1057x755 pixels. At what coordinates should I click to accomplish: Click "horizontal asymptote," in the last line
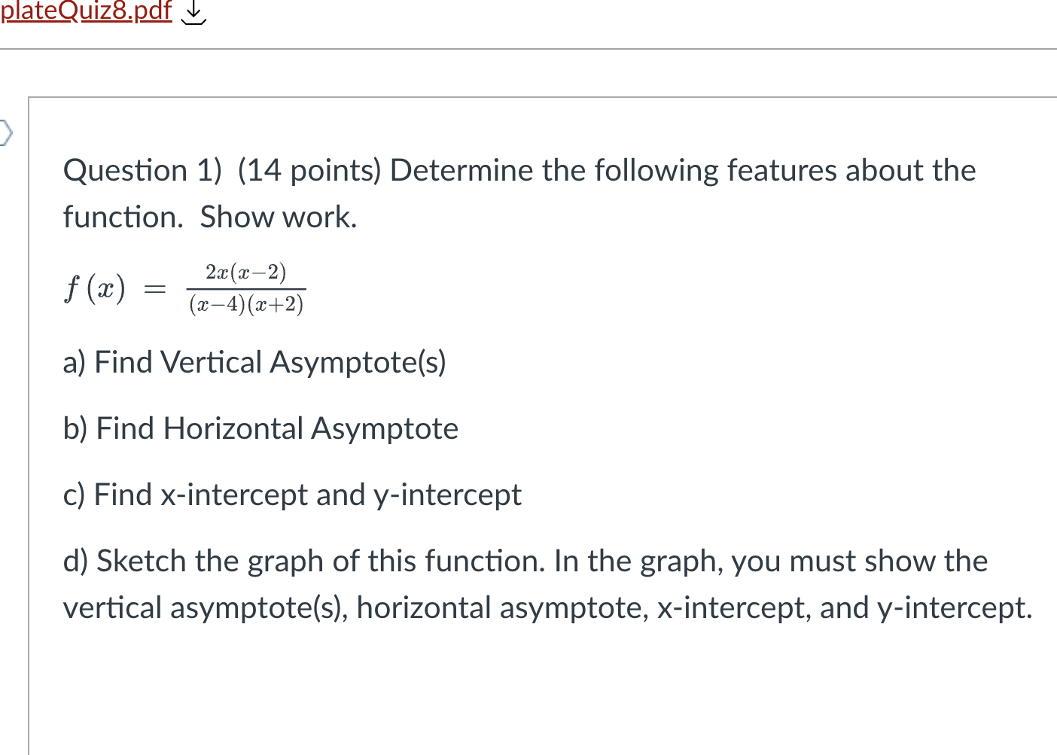click(503, 608)
